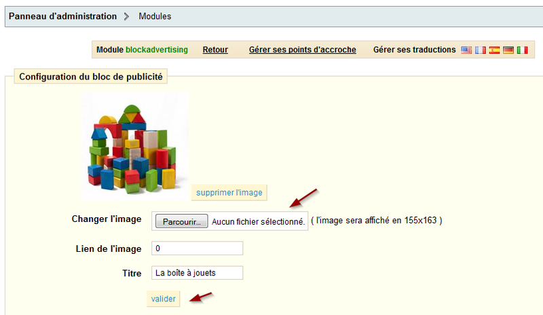The width and height of the screenshot is (543, 315).
Task: Click 'Aucun fichier sélectionné.' text
Action: [258, 221]
